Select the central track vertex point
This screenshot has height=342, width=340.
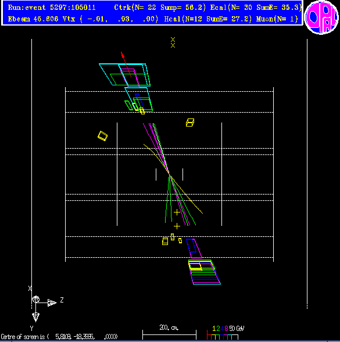tap(170, 174)
